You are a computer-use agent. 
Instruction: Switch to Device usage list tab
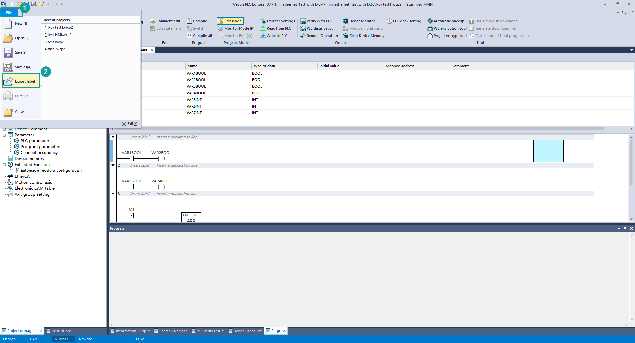245,331
